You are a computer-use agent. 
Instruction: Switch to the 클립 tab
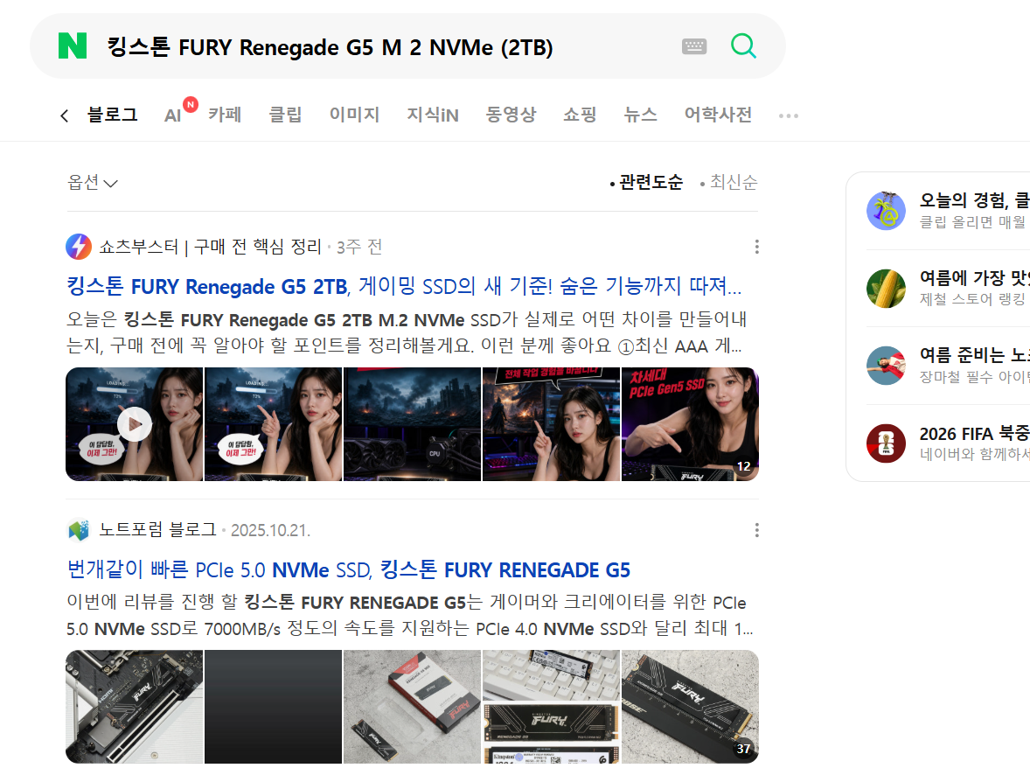[285, 115]
